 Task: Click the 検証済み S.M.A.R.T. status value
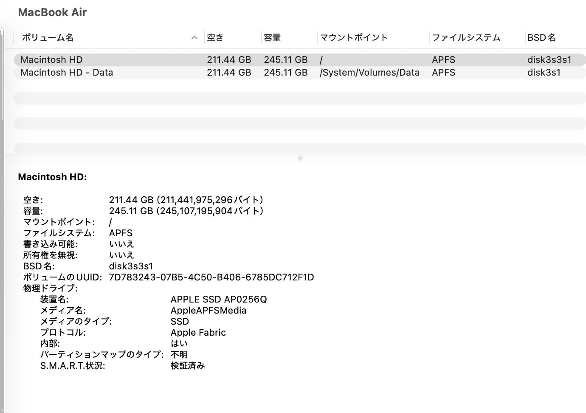point(187,365)
